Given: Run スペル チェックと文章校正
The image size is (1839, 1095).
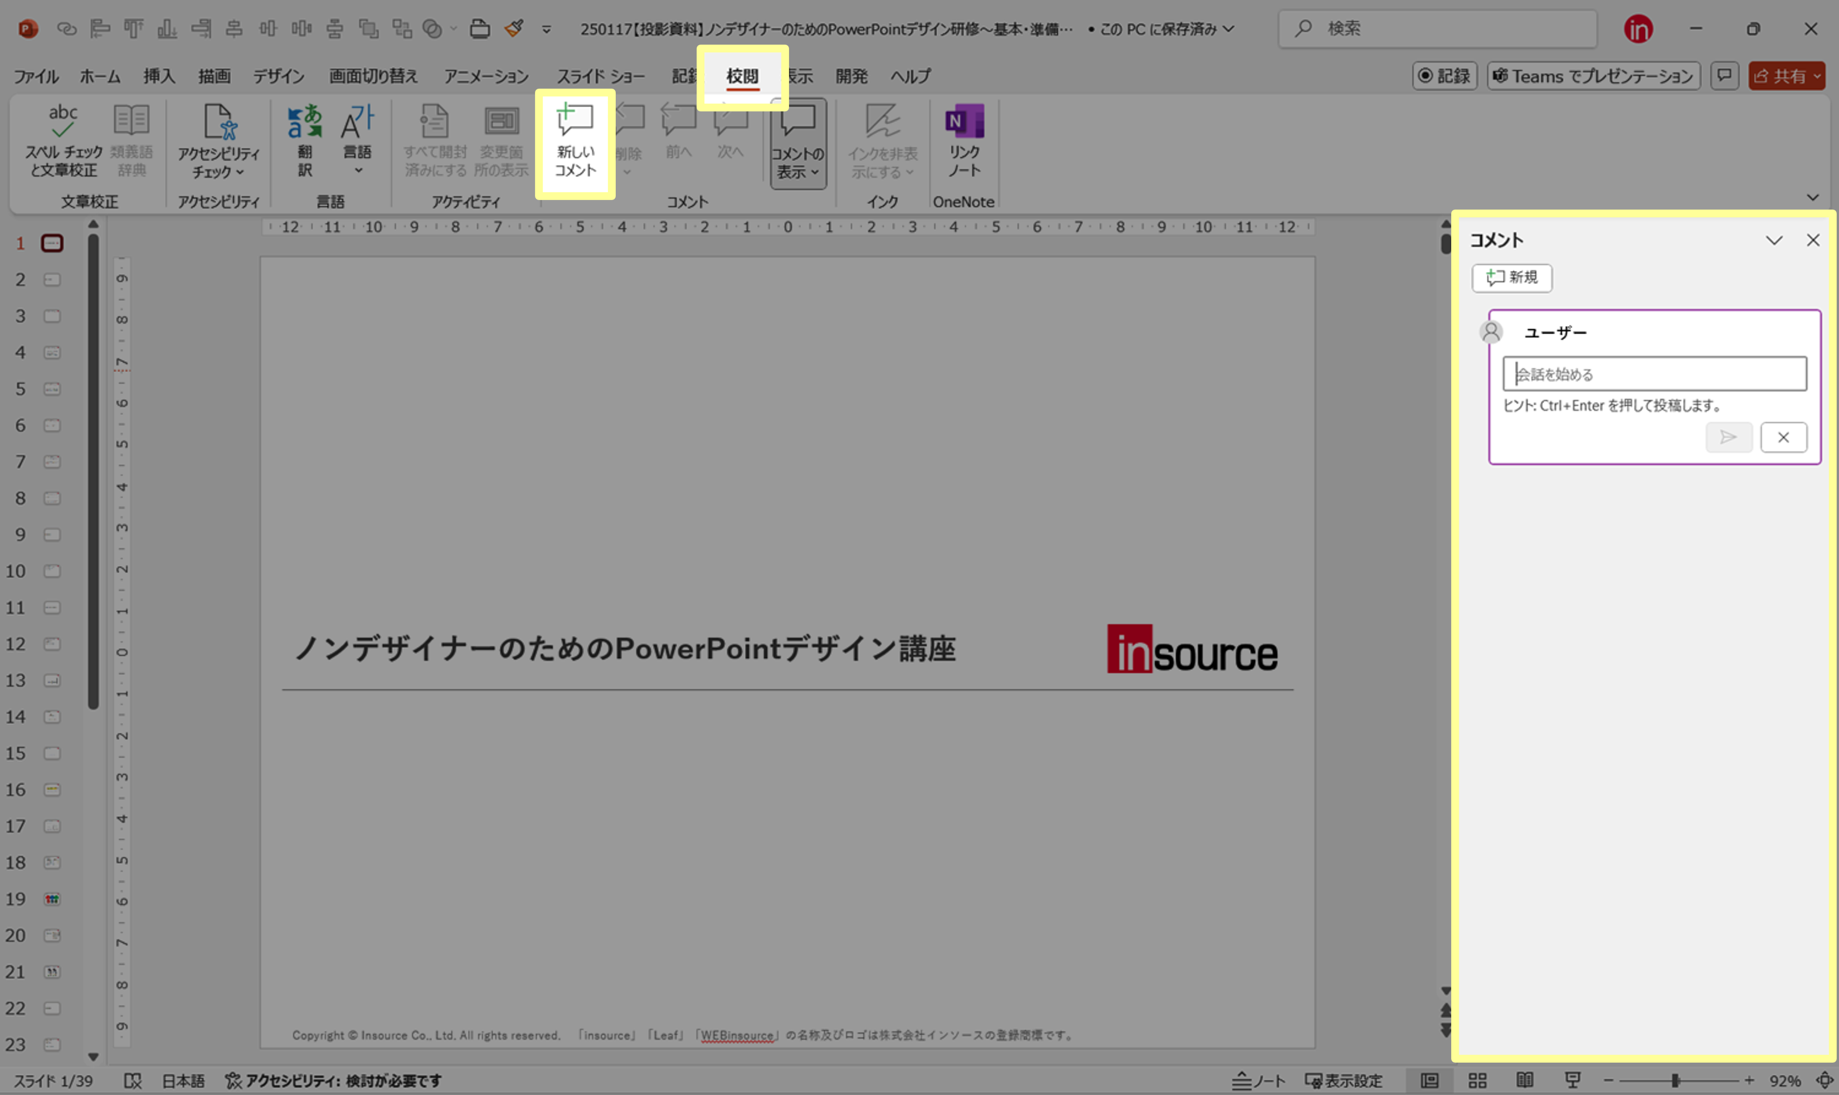Looking at the screenshot, I should click(64, 141).
